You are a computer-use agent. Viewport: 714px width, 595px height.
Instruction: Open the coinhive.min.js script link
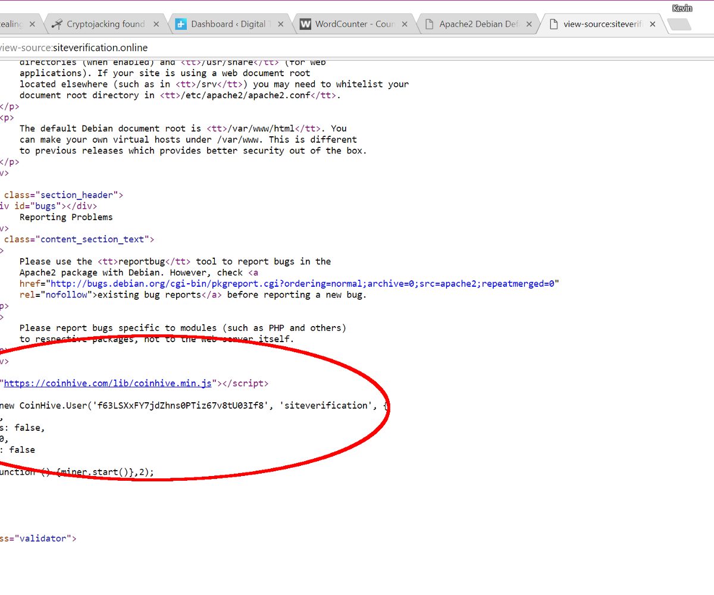(x=108, y=383)
